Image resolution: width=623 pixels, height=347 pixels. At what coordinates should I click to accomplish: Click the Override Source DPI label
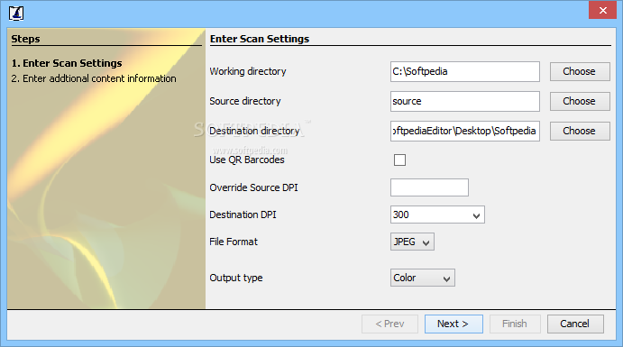(254, 187)
